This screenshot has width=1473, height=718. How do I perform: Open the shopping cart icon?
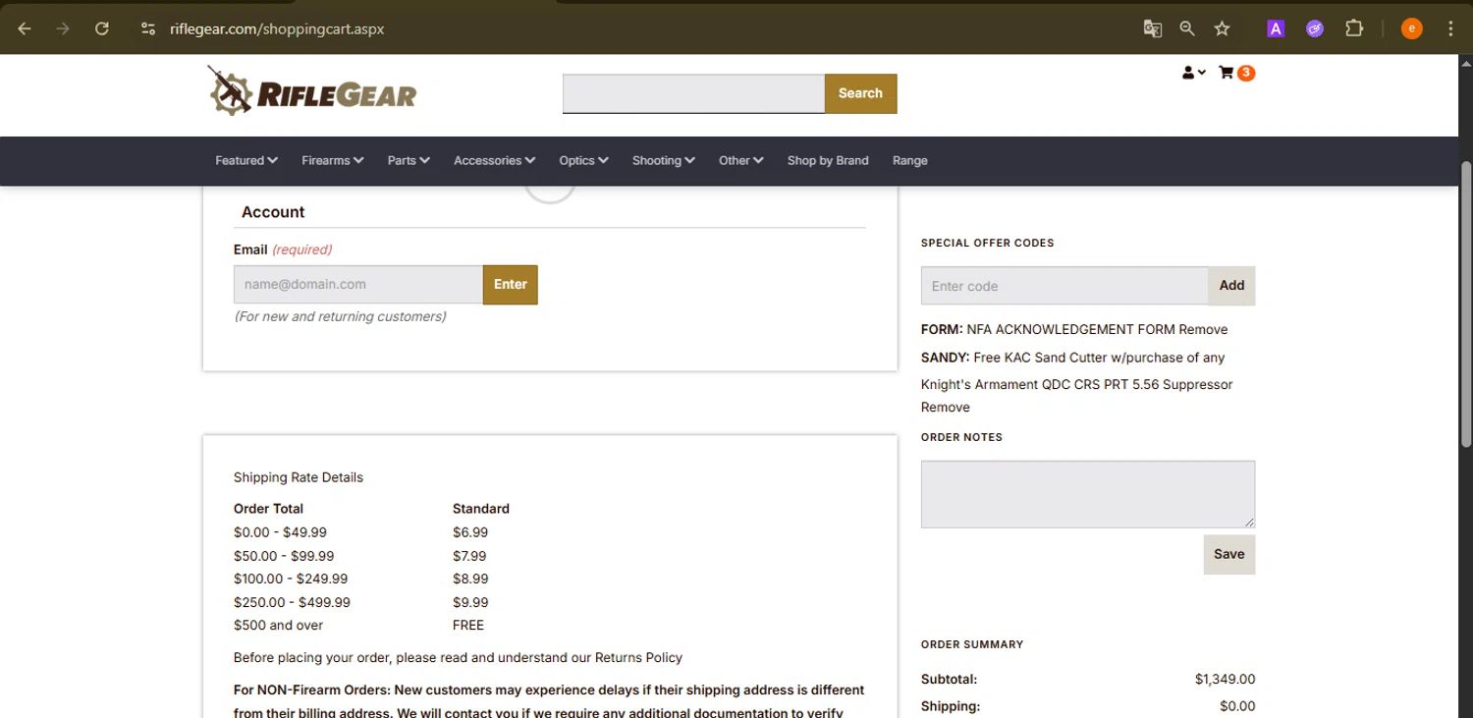pos(1236,73)
